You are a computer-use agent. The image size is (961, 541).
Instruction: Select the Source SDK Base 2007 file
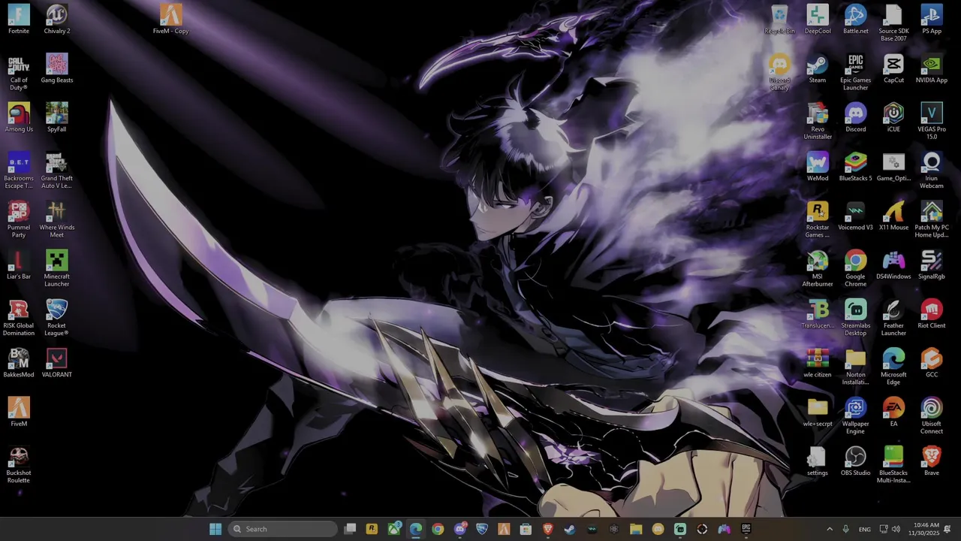[x=893, y=23]
